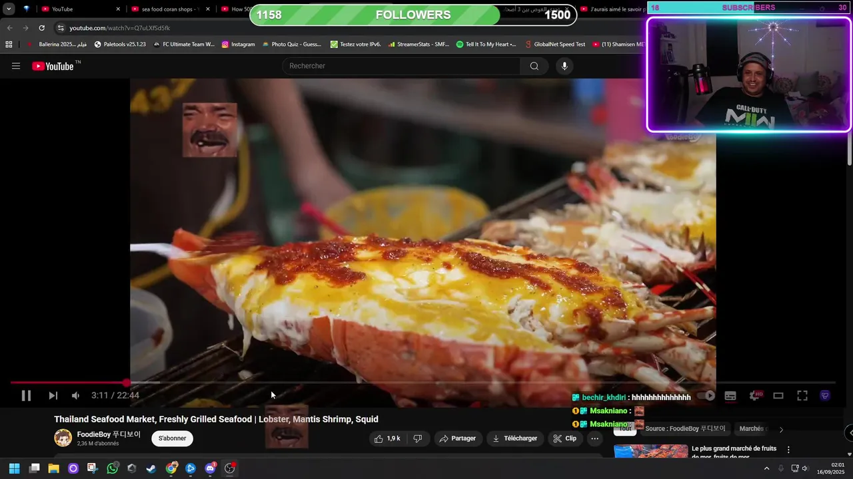Viewport: 853px width, 479px height.
Task: Show hidden system tray icons
Action: click(766, 468)
